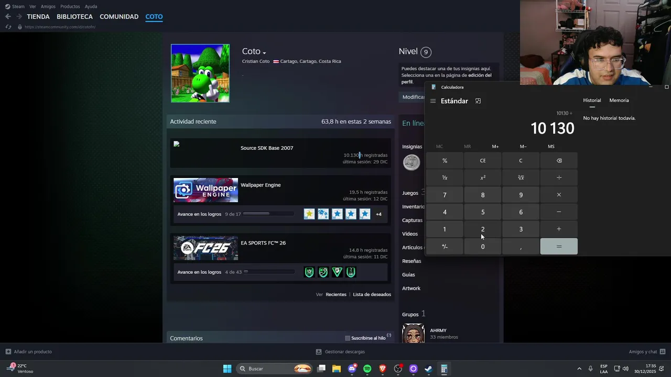Image resolution: width=671 pixels, height=377 pixels.
Task: Click the first Wallpaper Engine star achievement
Action: coord(309,214)
